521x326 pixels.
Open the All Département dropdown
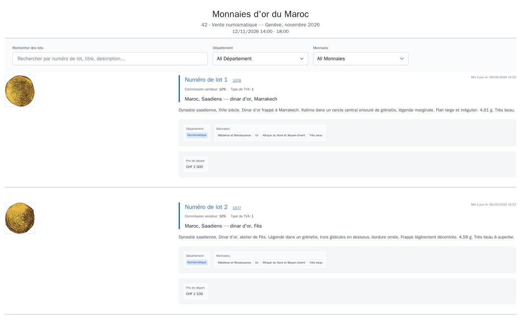click(x=260, y=59)
